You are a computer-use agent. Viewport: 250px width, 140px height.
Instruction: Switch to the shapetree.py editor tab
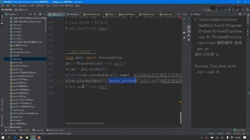(x=148, y=14)
